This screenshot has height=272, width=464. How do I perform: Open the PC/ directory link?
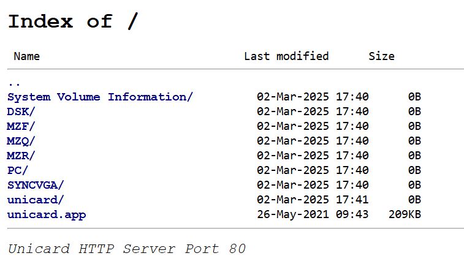[18, 170]
